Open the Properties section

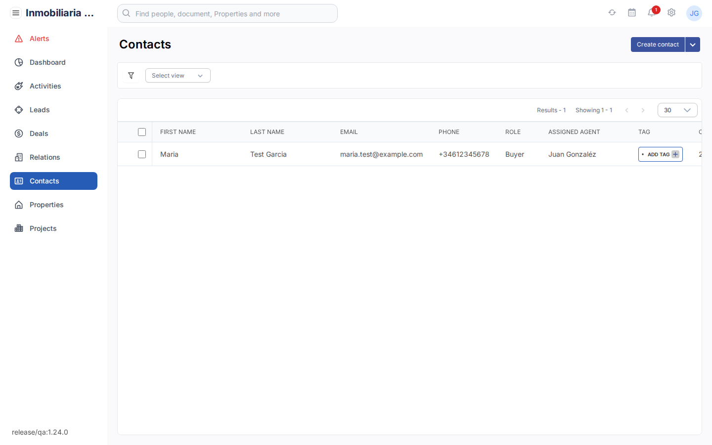point(46,205)
